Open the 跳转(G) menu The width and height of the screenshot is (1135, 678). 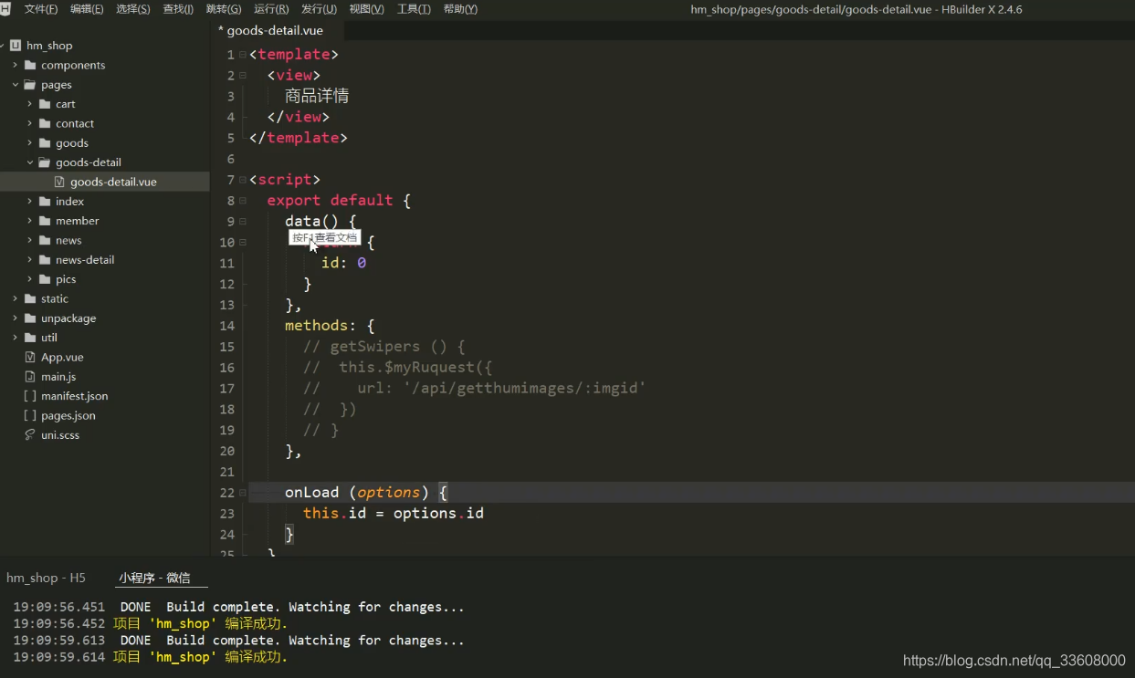224,9
